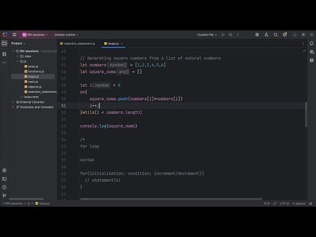Open the Problems tool window icon
Viewport: 316px width, 237px height.
[5, 187]
